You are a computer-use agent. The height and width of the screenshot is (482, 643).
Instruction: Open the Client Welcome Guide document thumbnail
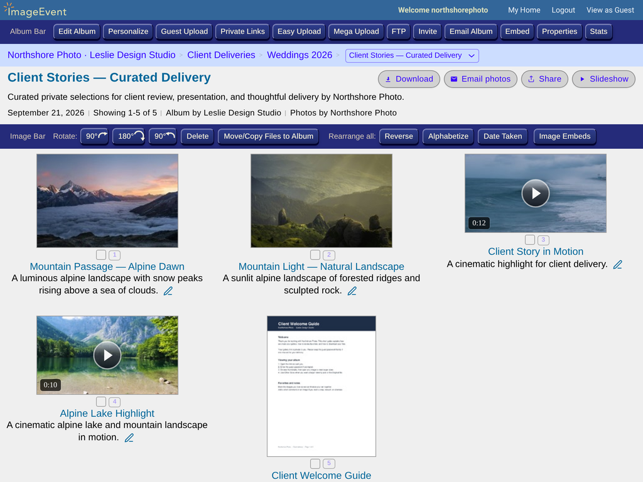[321, 386]
